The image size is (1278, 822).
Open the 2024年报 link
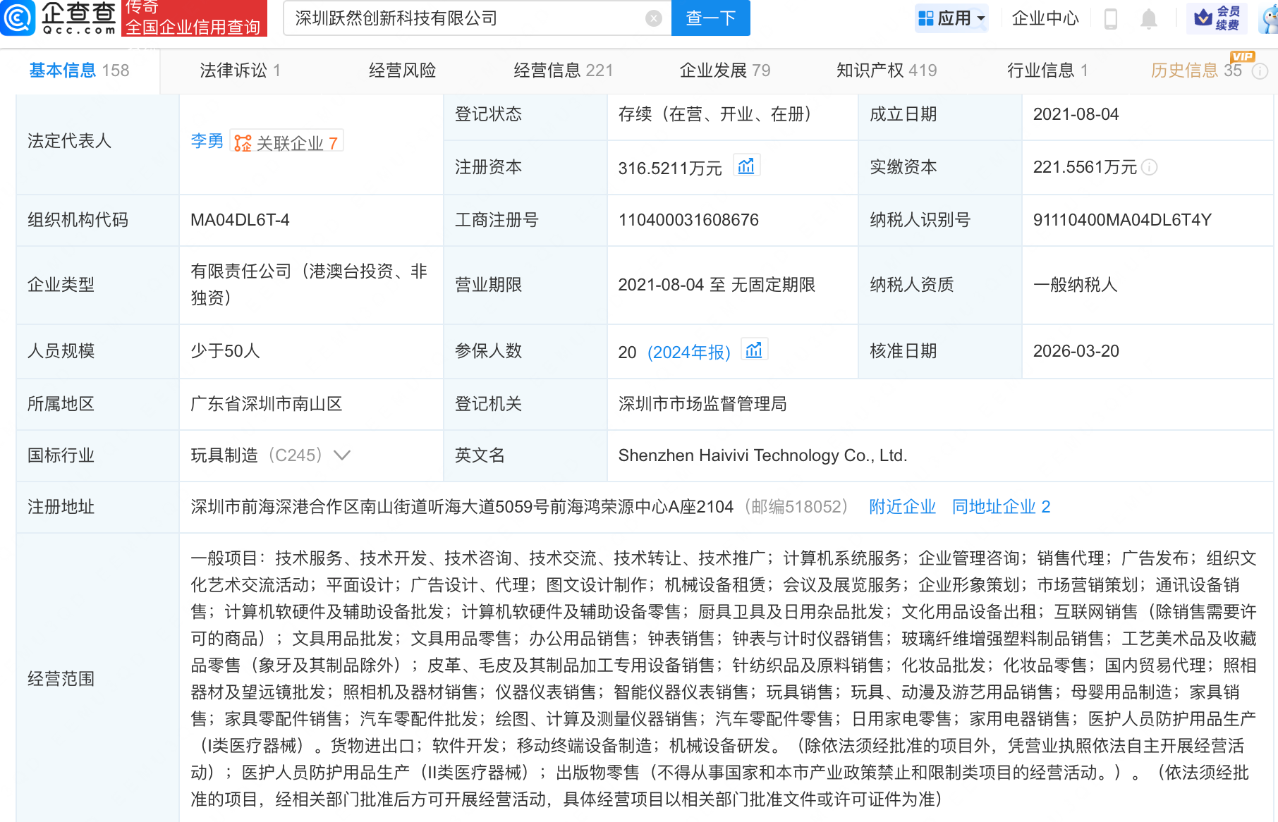(689, 352)
